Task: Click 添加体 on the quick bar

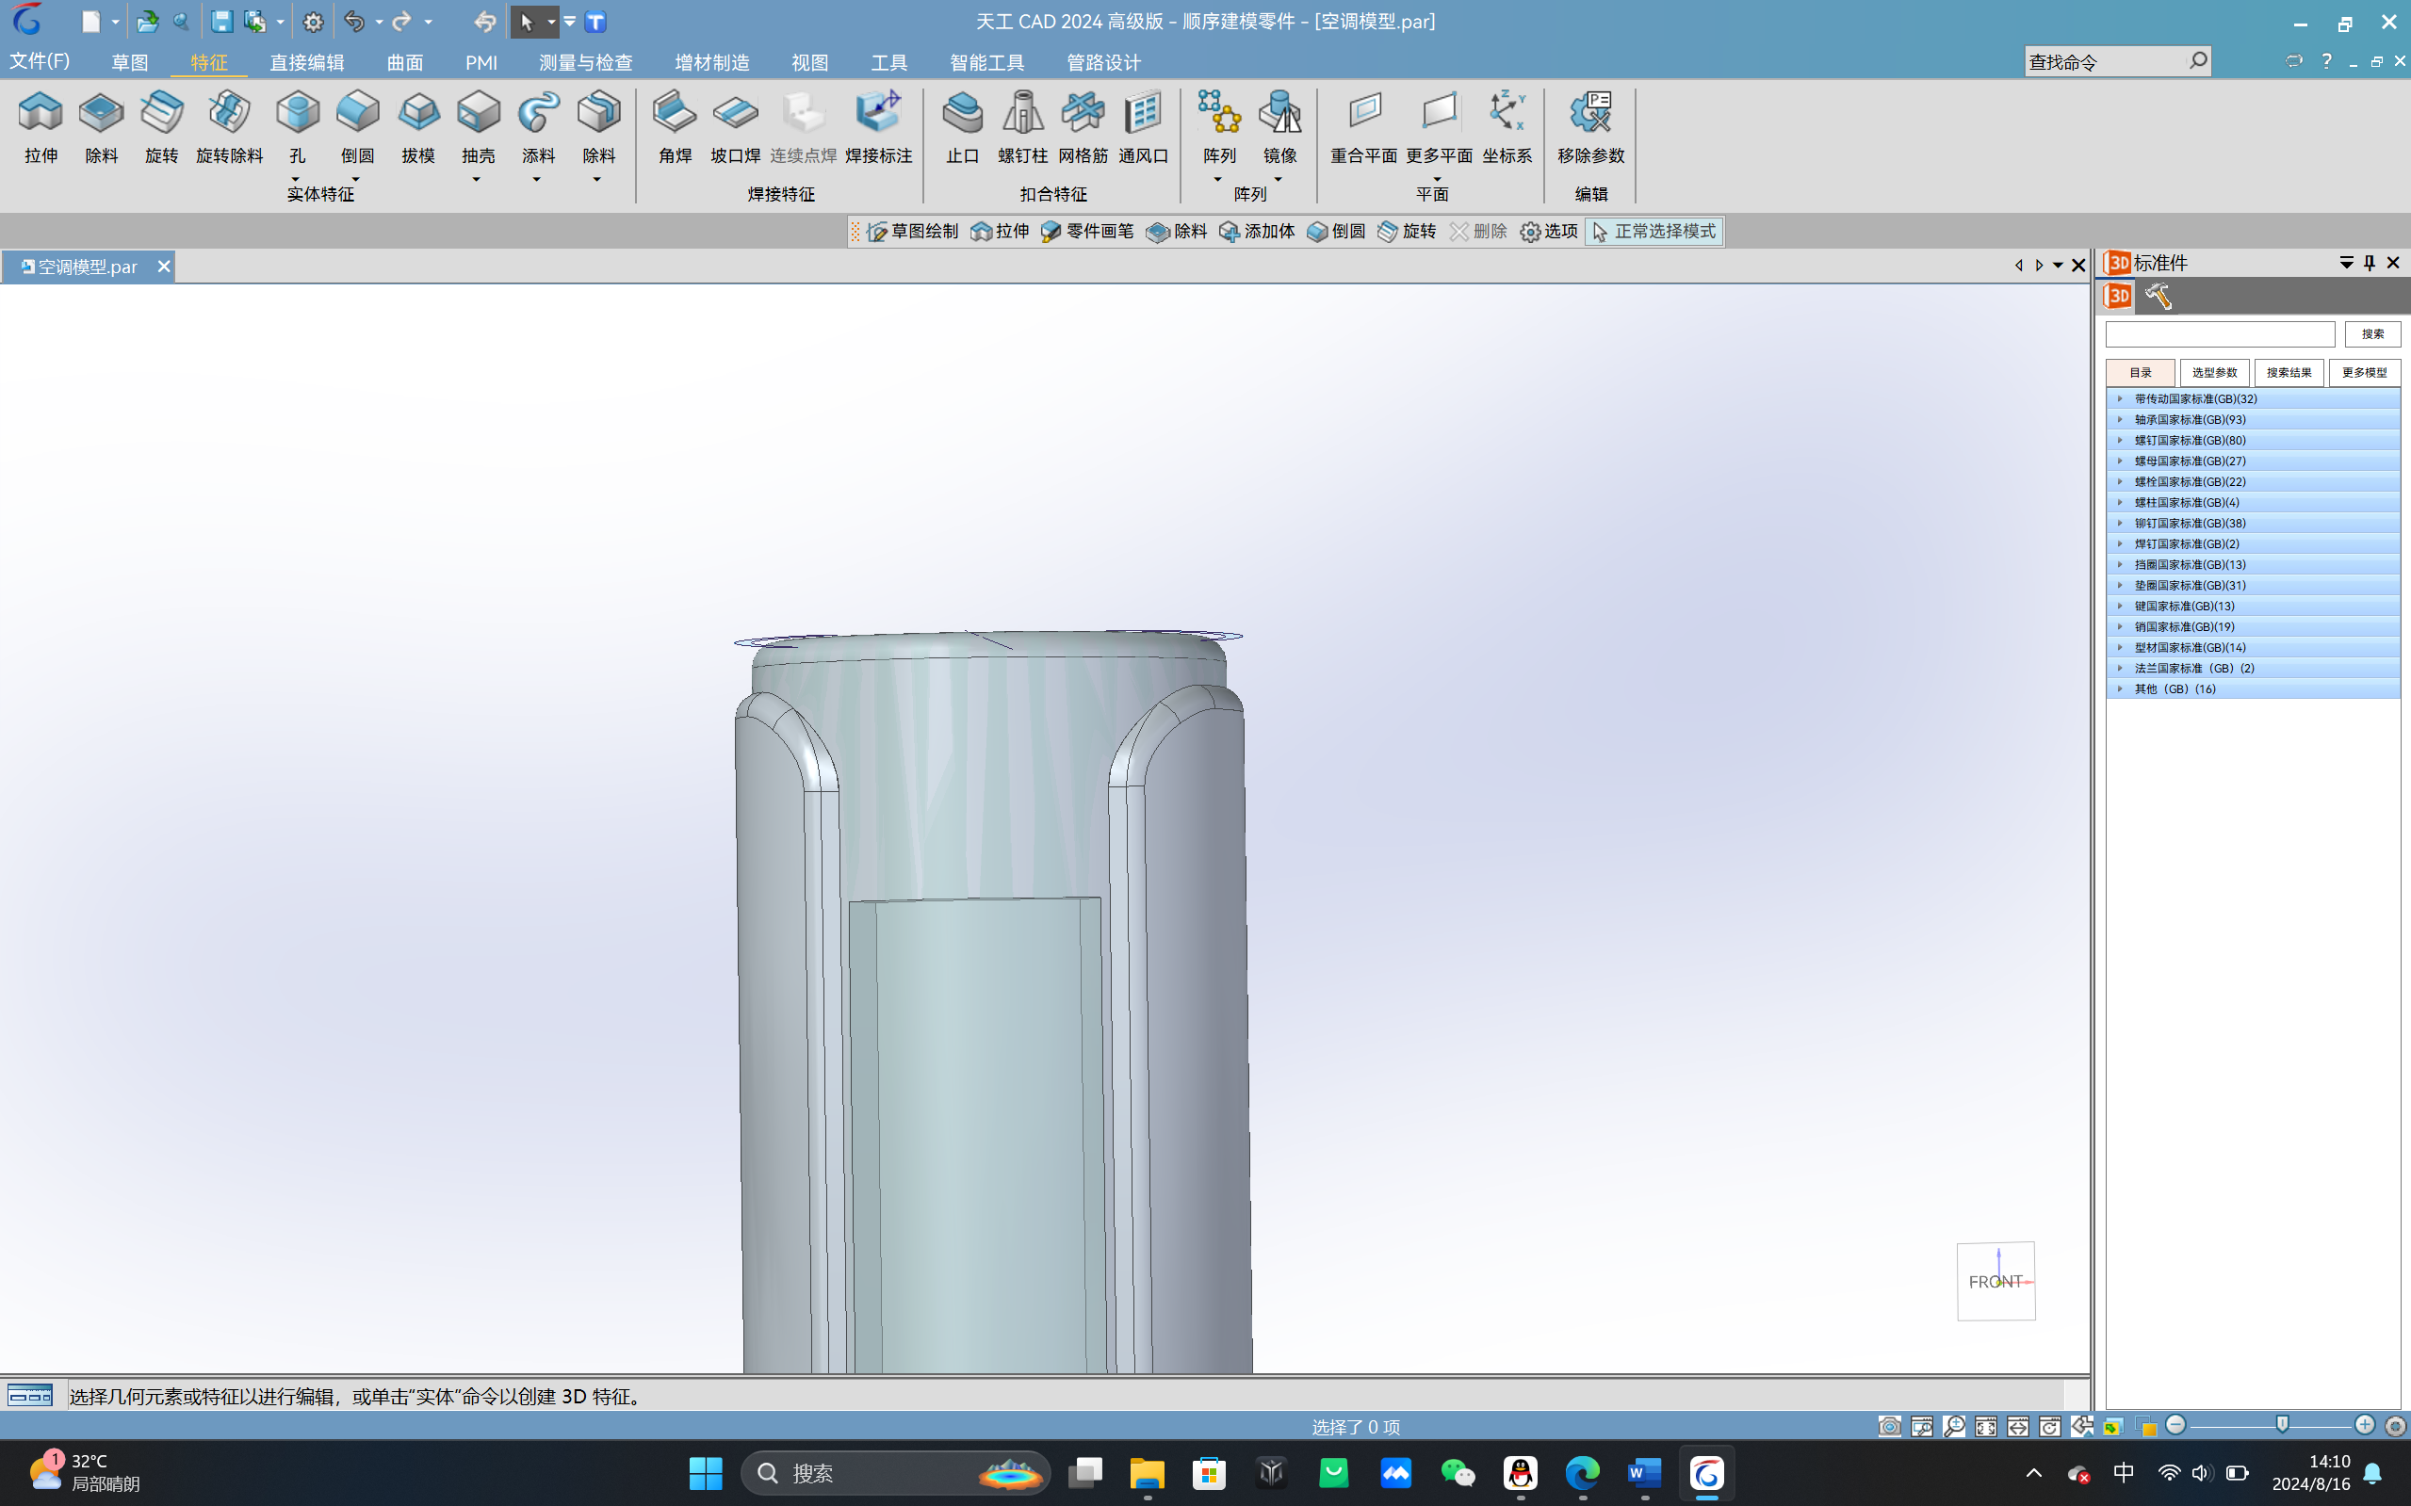Action: (x=1257, y=231)
